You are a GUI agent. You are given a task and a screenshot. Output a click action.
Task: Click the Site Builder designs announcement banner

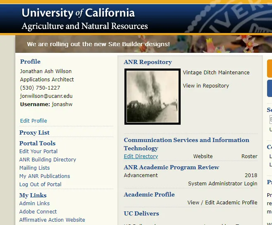click(98, 44)
